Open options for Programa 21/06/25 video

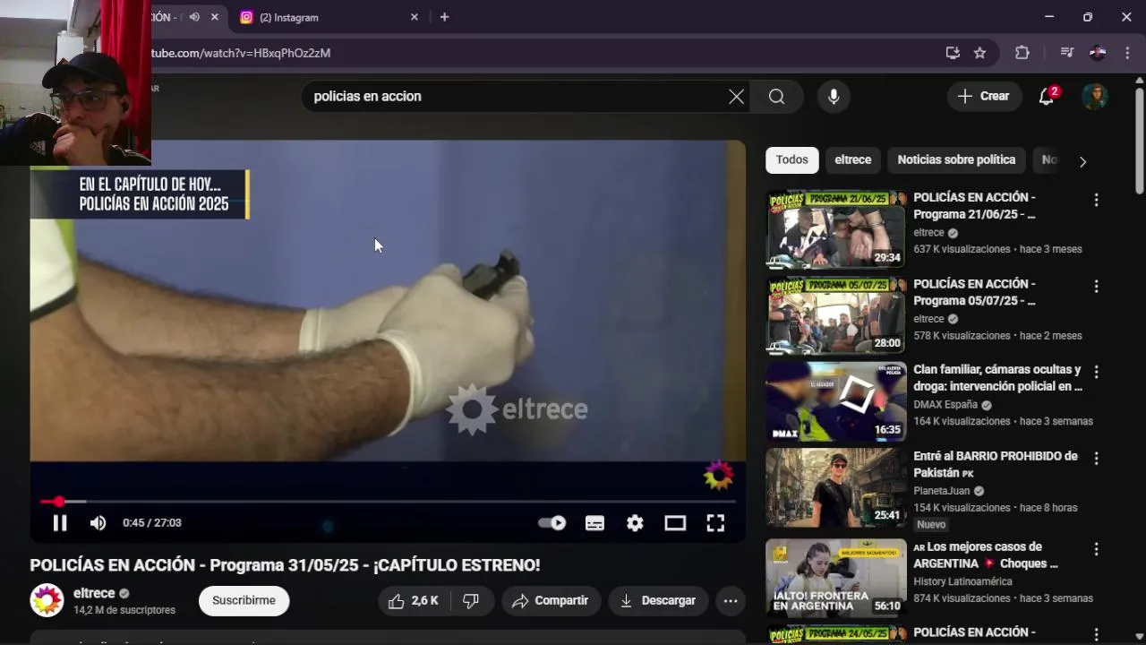click(x=1096, y=200)
